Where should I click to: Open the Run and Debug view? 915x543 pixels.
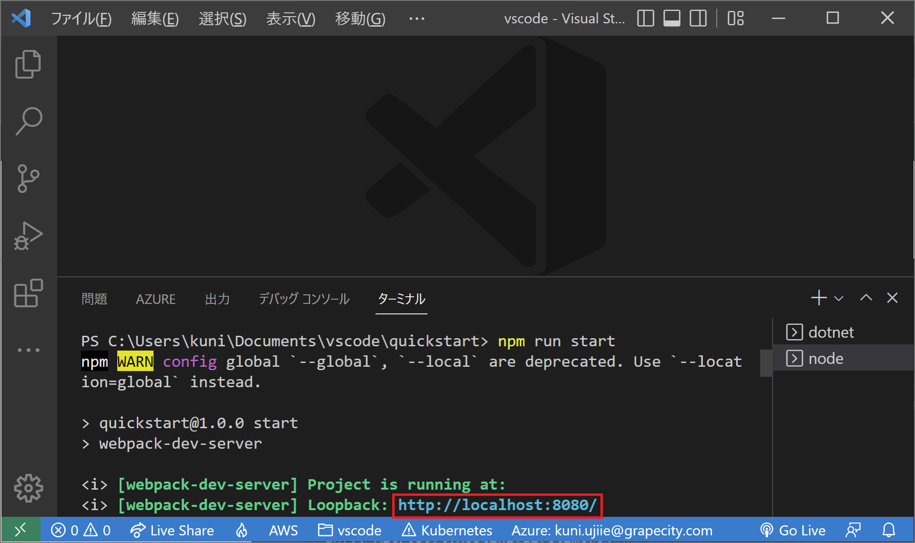28,236
